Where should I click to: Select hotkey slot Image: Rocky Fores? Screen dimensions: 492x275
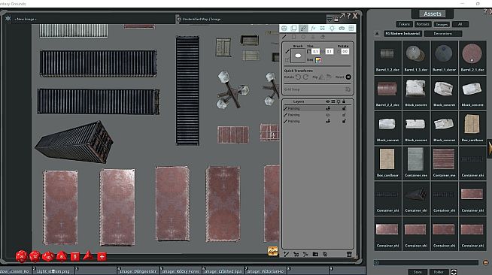(180, 271)
